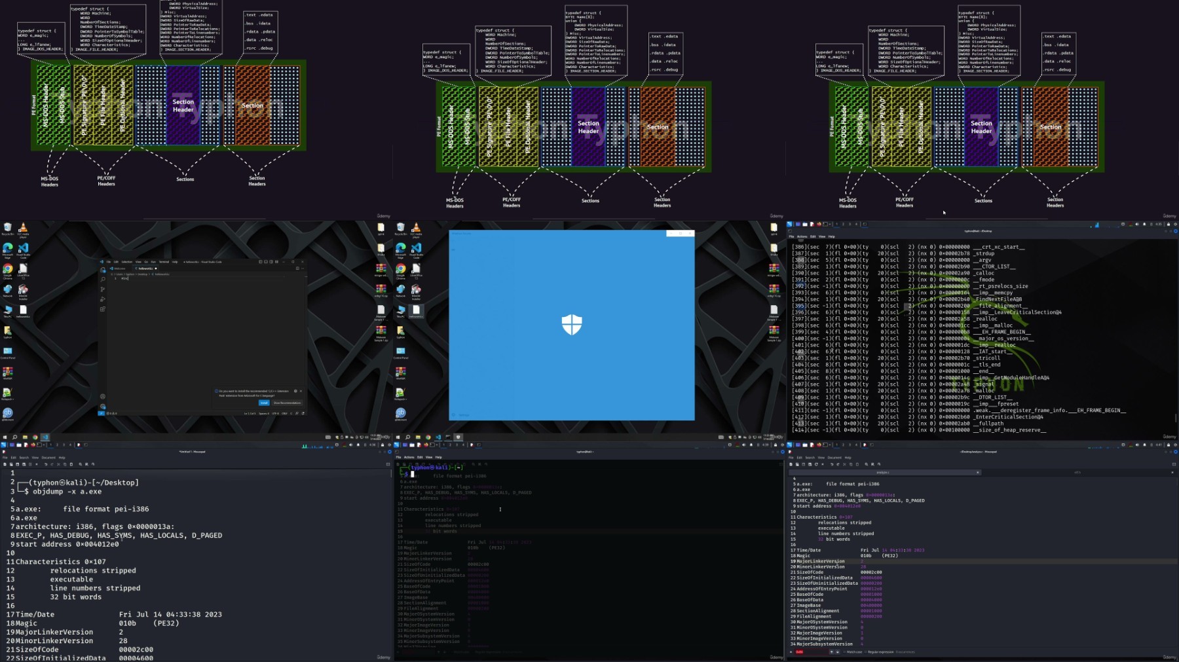The width and height of the screenshot is (1179, 662).
Task: Select WinRAR desktop icon beside the Windows Security window
Action: click(x=401, y=373)
